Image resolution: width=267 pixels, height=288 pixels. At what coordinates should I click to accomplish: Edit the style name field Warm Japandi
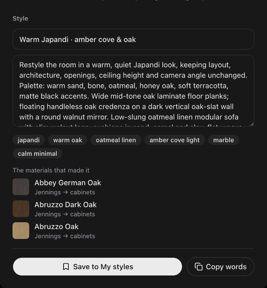point(133,39)
